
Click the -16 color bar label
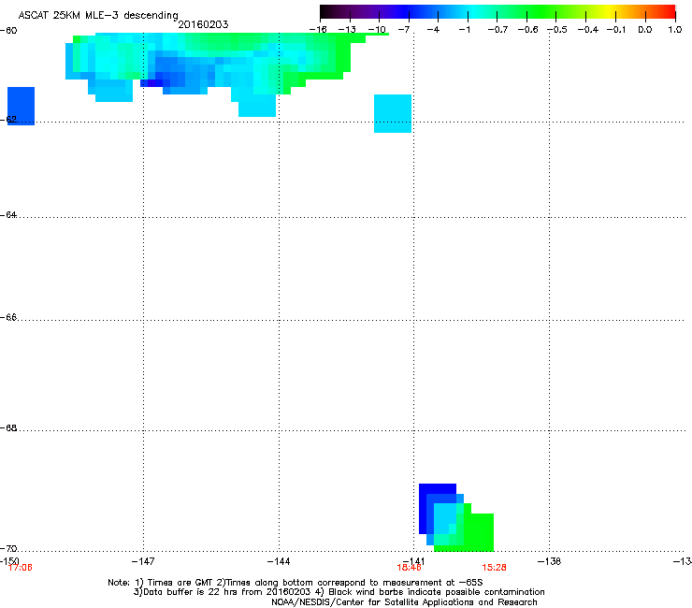(x=318, y=30)
